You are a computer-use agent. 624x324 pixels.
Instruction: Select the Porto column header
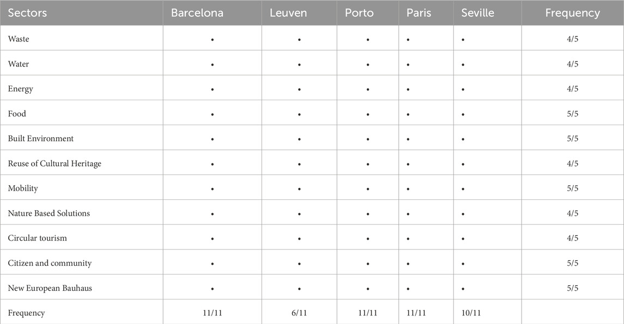click(359, 13)
